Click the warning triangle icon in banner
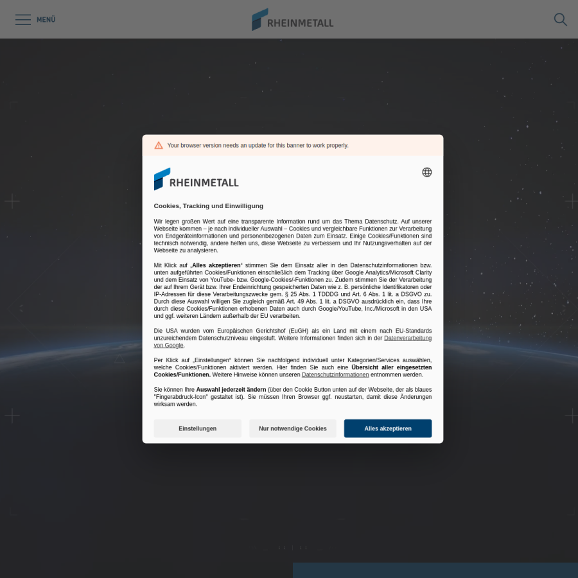Screen dimensions: 578x578 click(159, 145)
